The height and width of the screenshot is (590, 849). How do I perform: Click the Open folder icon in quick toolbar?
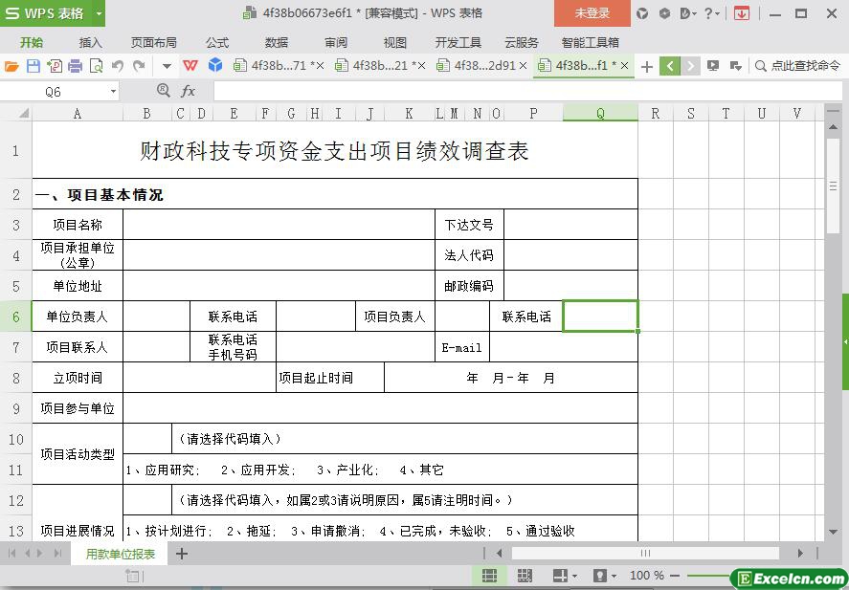pos(11,66)
